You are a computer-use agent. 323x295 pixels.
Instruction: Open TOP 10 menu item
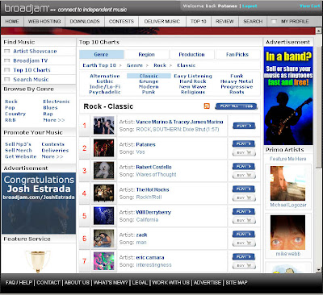coord(199,21)
